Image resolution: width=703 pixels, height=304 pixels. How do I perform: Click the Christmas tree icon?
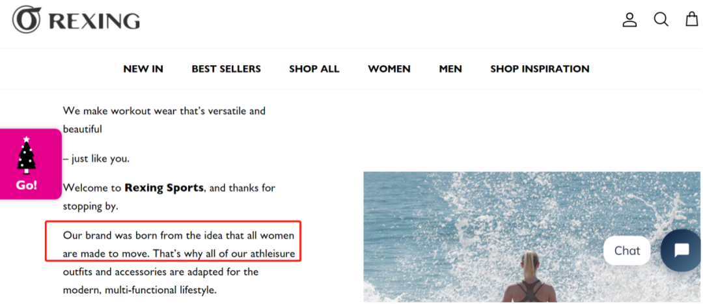[27, 155]
